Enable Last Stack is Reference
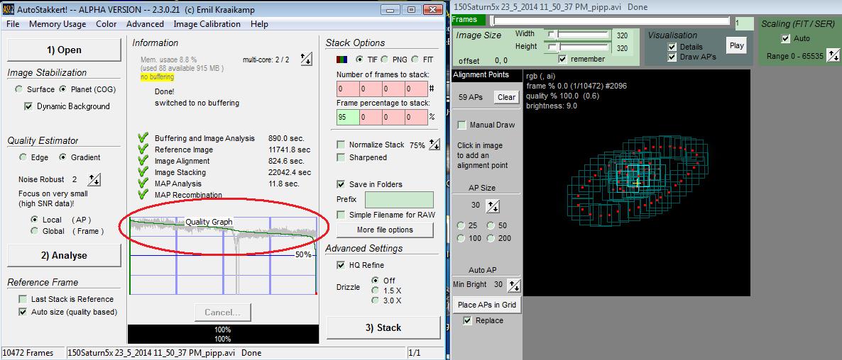Screen dimensions: 842x360 (23, 300)
